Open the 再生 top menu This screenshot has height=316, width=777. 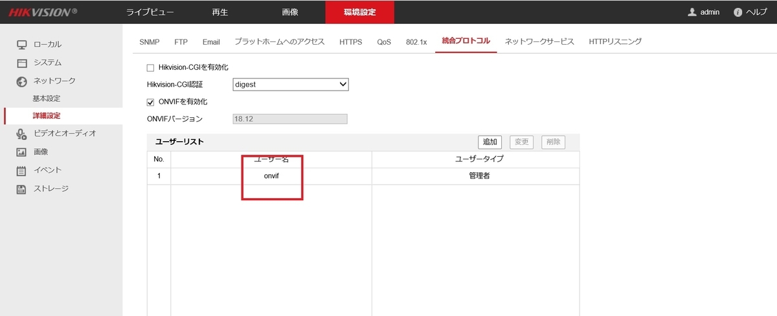220,12
